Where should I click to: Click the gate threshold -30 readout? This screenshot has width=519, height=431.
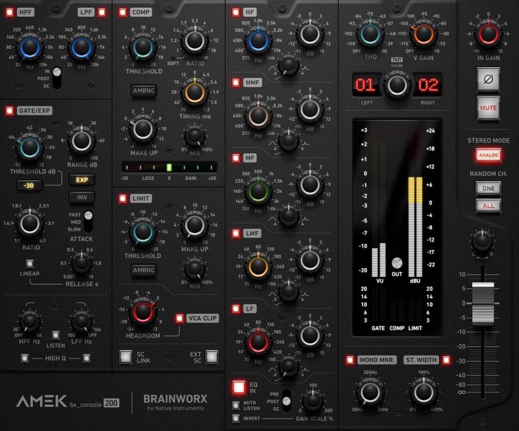(x=29, y=185)
